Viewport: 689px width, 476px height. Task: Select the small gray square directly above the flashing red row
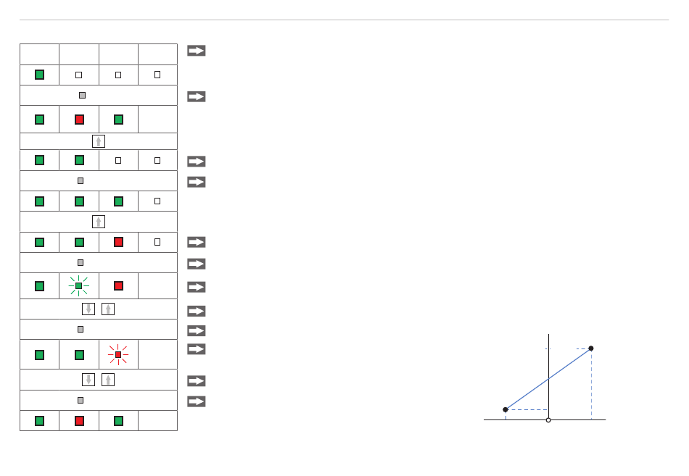(81, 330)
